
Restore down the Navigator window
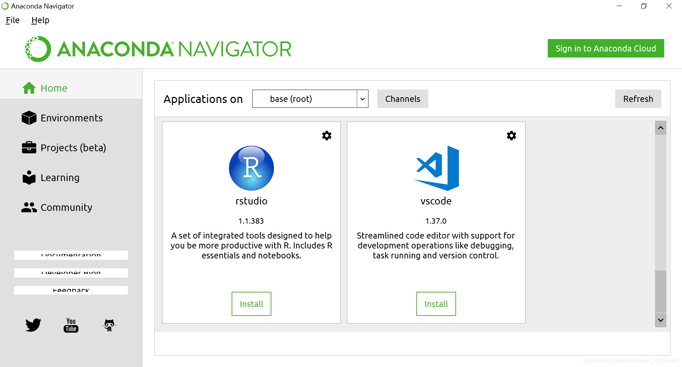coord(644,6)
